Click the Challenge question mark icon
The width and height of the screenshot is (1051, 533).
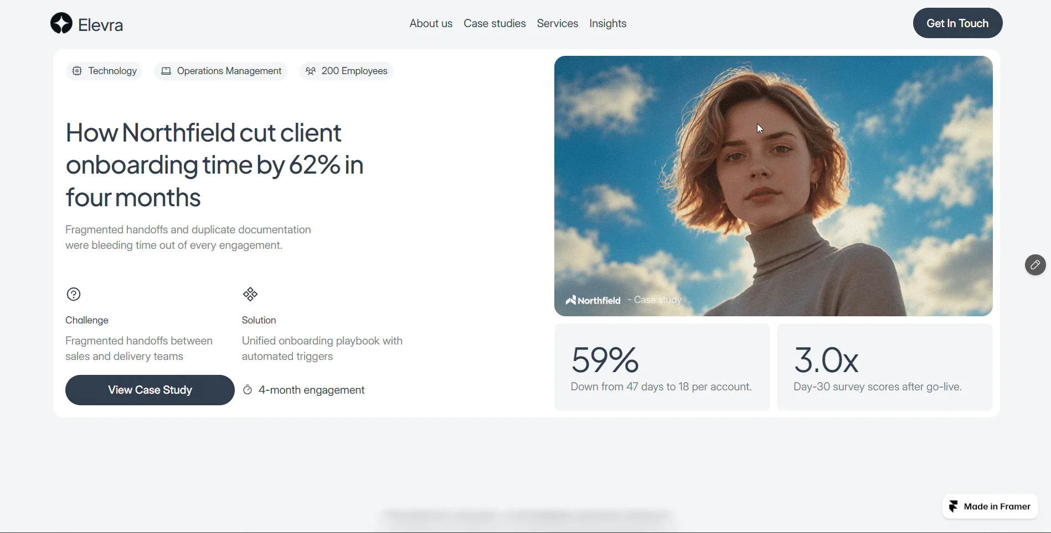coord(74,294)
